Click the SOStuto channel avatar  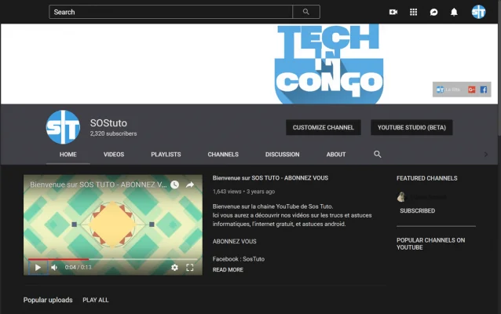pyautogui.click(x=63, y=127)
